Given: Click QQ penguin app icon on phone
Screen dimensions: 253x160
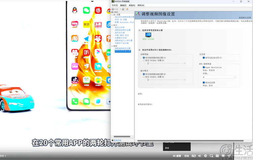Looking at the screenshot, I should (x=75, y=10).
